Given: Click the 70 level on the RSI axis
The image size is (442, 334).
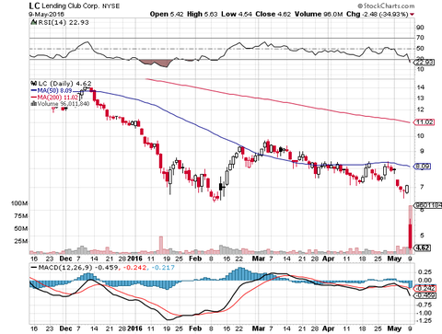Looking at the screenshot, I should 421,38.
